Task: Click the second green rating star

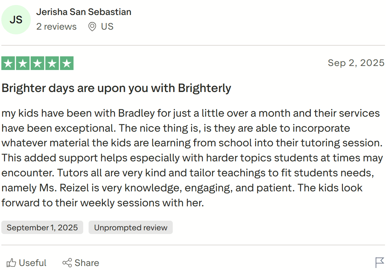Action: pyautogui.click(x=23, y=63)
